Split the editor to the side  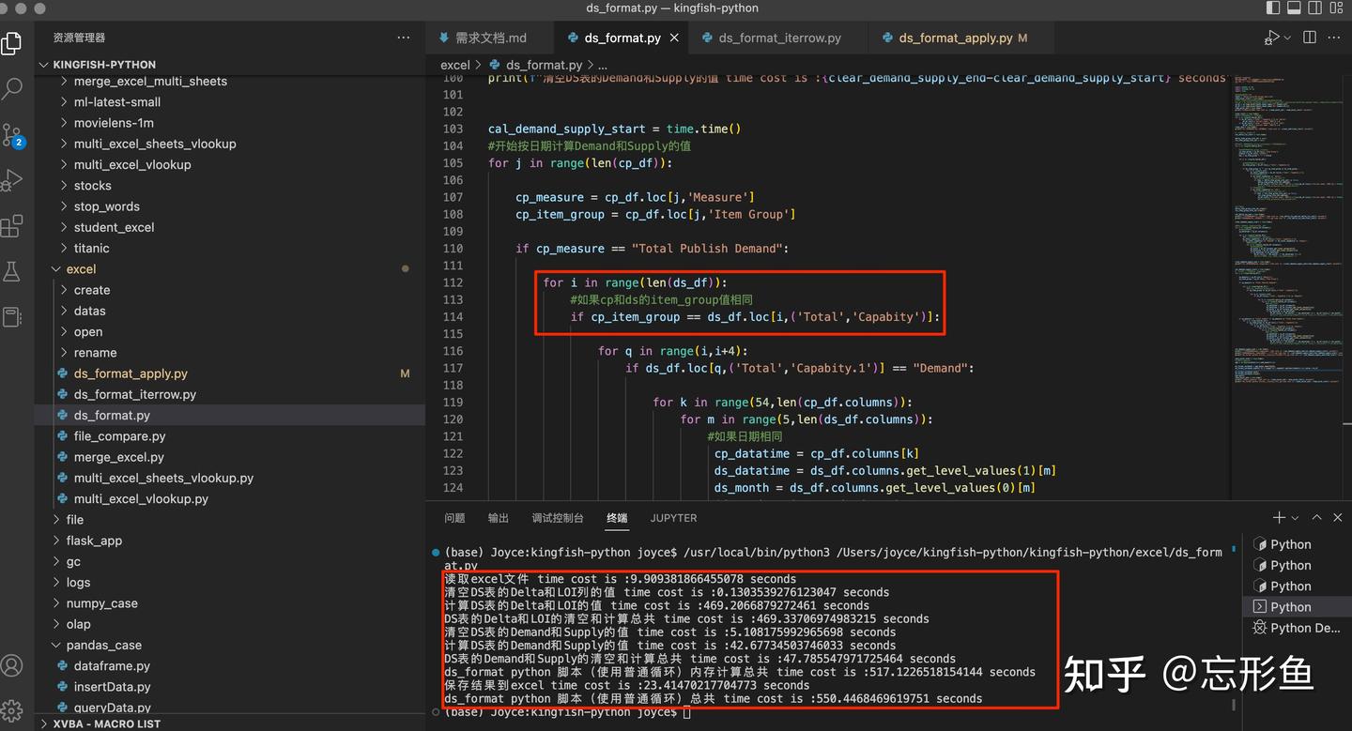[1309, 37]
